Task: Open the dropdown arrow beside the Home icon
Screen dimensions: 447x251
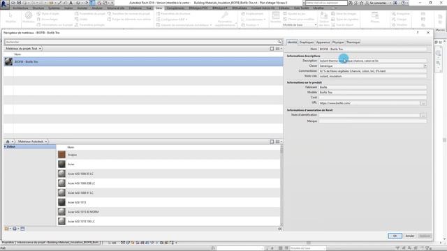Action: point(13,142)
